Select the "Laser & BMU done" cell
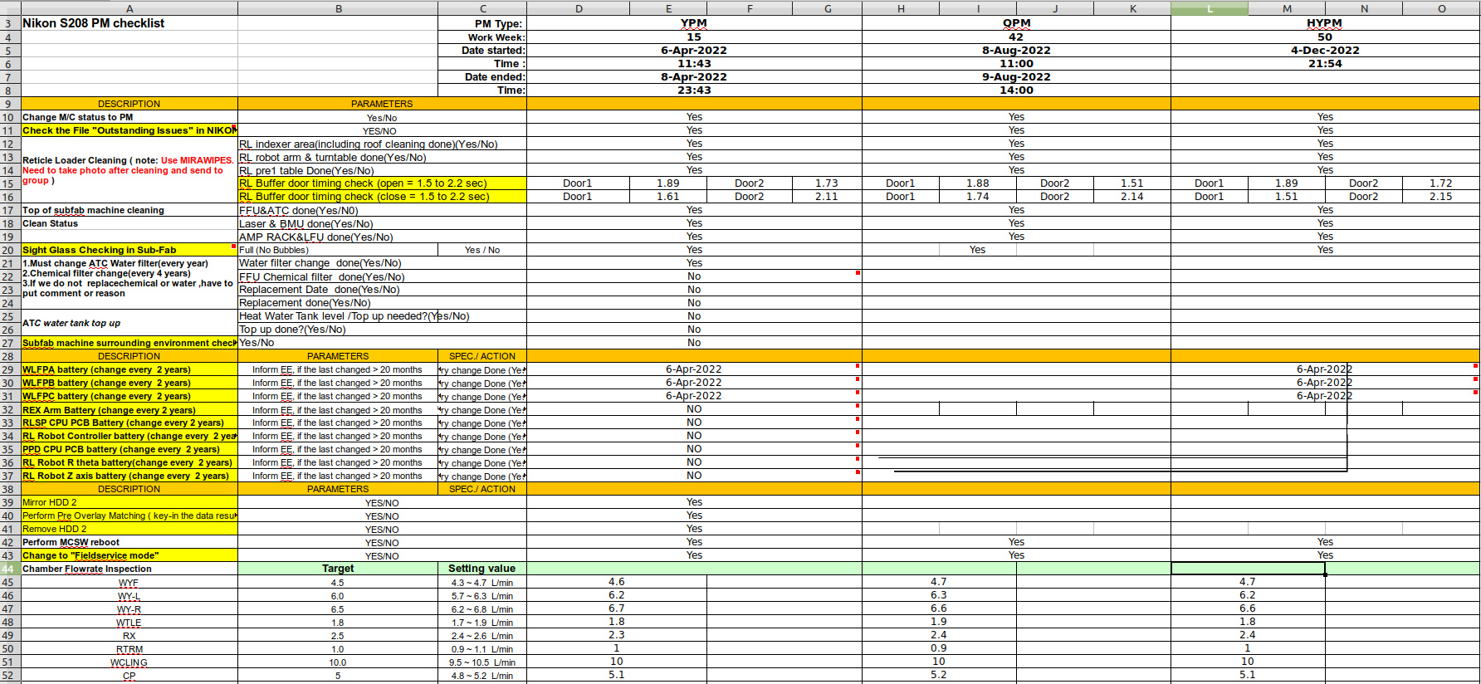 click(382, 223)
